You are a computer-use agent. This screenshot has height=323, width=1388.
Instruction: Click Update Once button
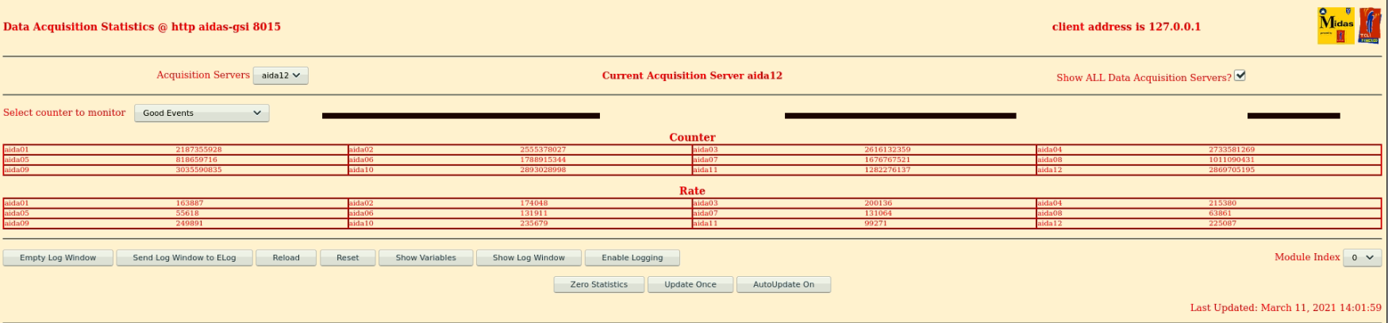pos(690,284)
